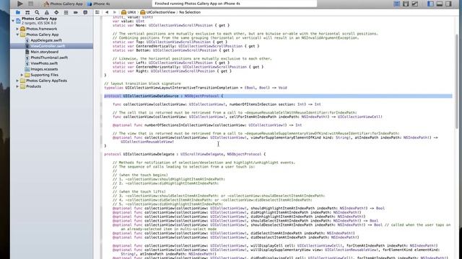Run the Photos Gallery App build
The height and width of the screenshot is (259, 462).
(19, 4)
